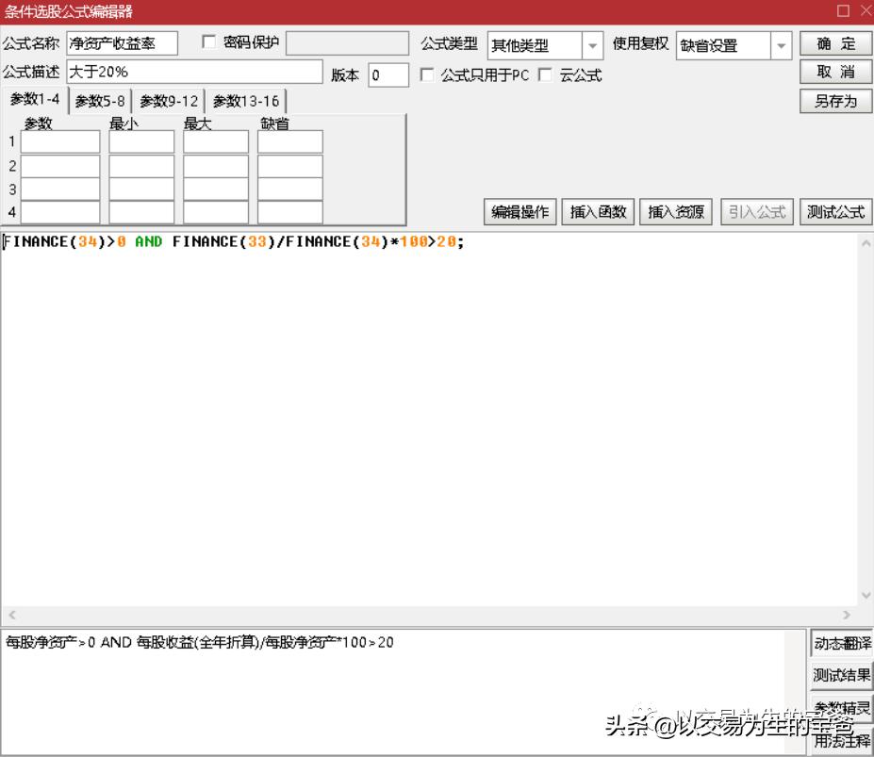Click the 参数精灵 parameter wizard button

842,708
